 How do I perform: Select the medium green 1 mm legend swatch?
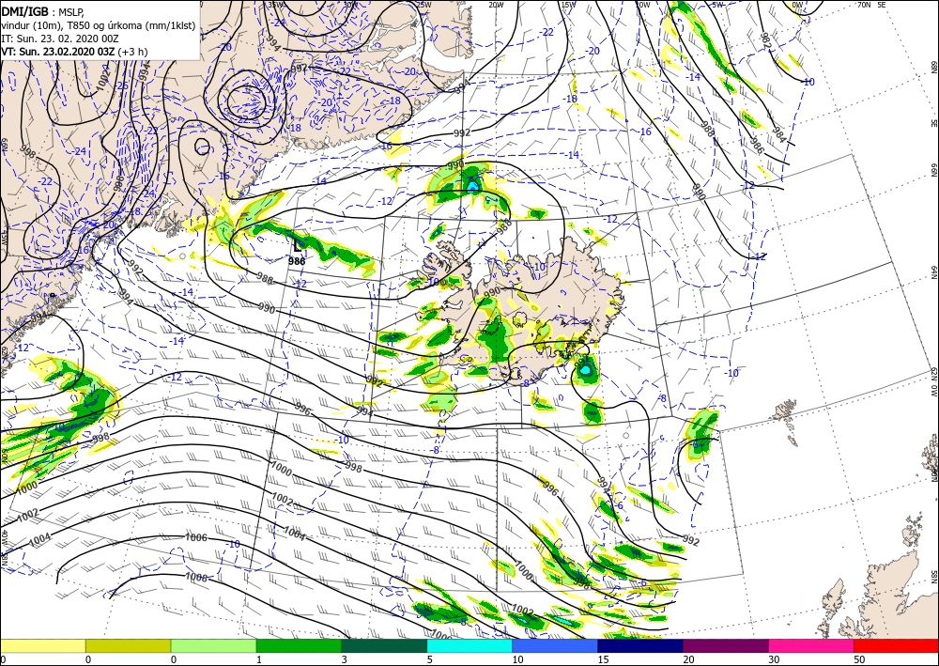(299, 645)
